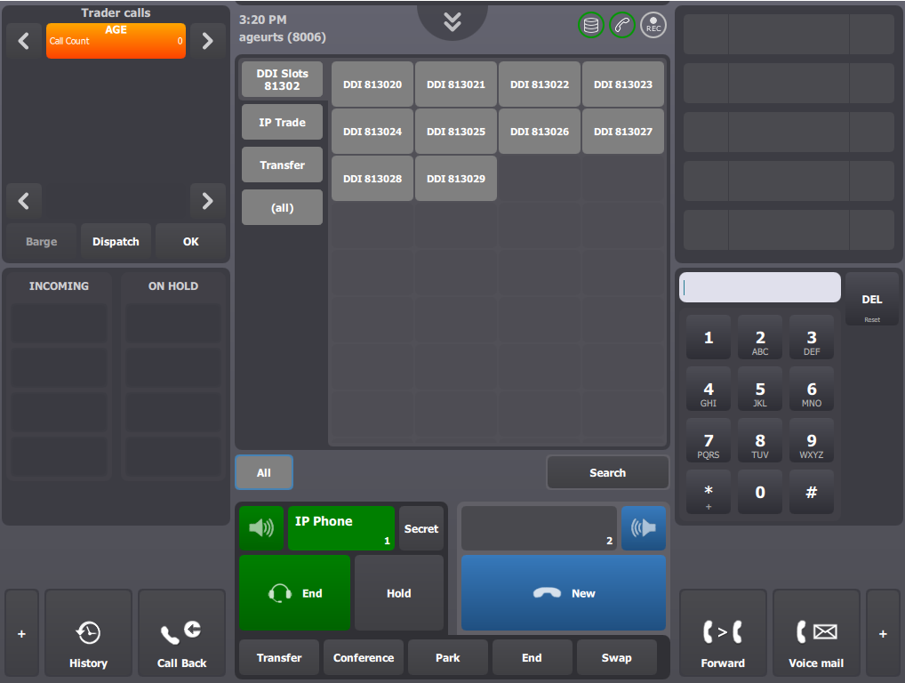
Task: Click End in the bottom call bar
Action: click(x=533, y=657)
